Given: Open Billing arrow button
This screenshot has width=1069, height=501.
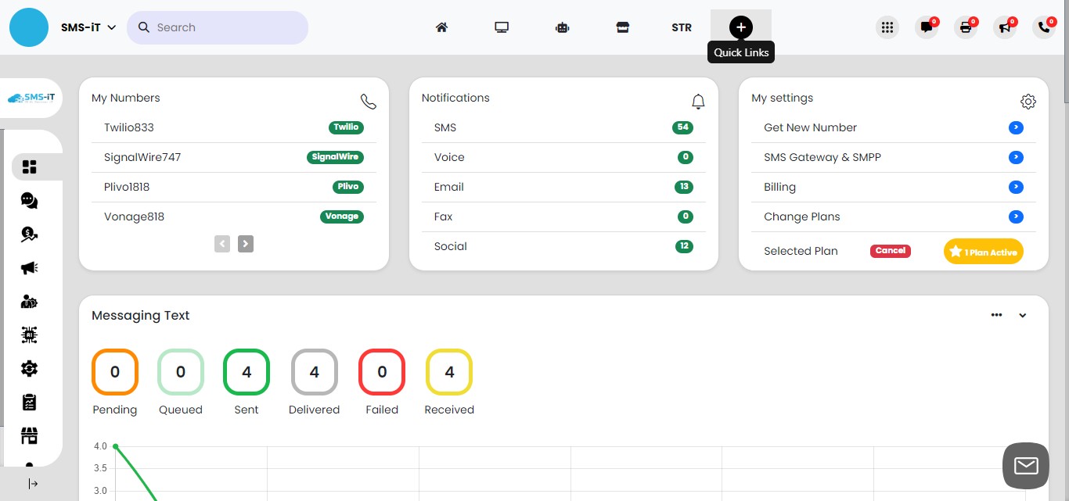Looking at the screenshot, I should 1016,187.
